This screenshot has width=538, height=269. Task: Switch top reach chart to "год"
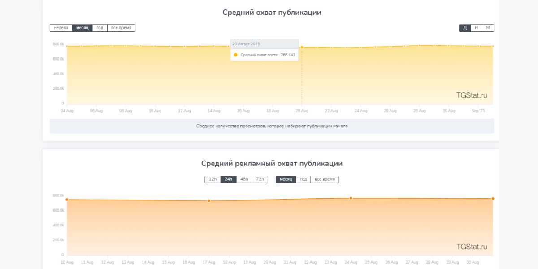coord(100,28)
